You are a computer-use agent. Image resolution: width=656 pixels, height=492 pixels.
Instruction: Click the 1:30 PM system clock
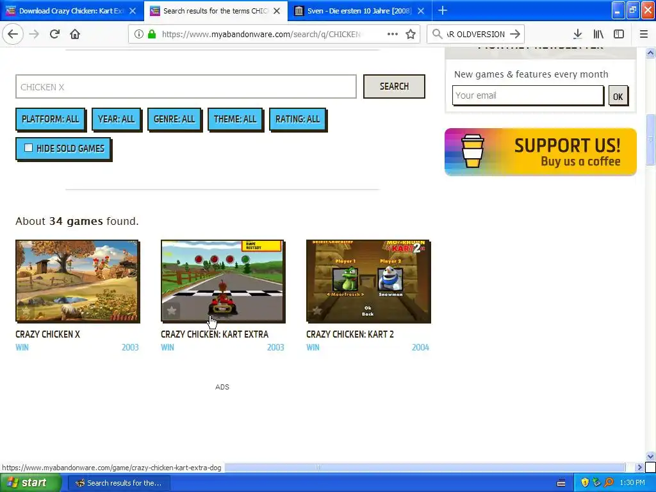632,483
